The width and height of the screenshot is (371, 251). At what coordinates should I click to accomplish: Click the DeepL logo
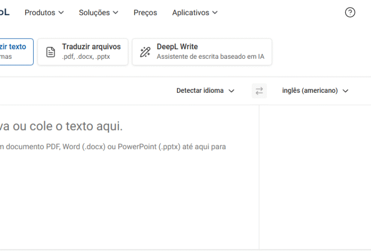click(5, 12)
